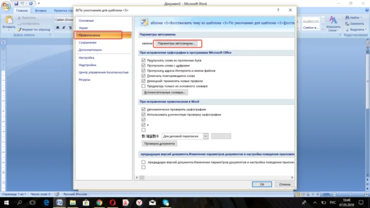Launch Google Chrome from the taskbar

(99, 203)
